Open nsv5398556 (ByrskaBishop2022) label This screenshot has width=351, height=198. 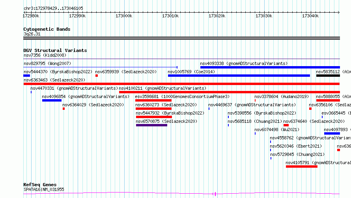262,113
